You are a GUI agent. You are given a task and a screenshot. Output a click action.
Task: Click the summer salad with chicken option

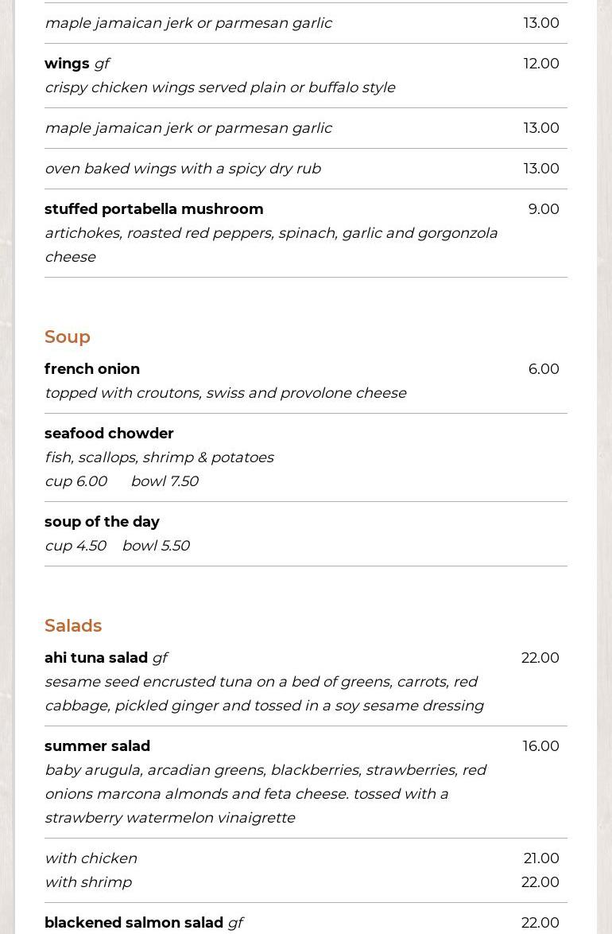click(91, 858)
